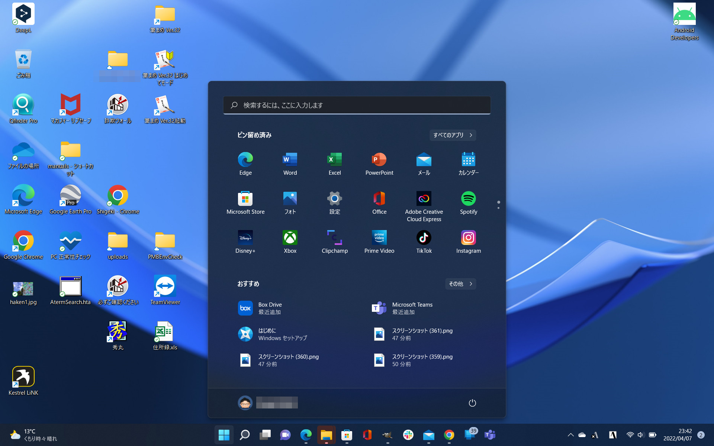Click the battery tray icon
Viewport: 714px width, 446px height.
[653, 435]
